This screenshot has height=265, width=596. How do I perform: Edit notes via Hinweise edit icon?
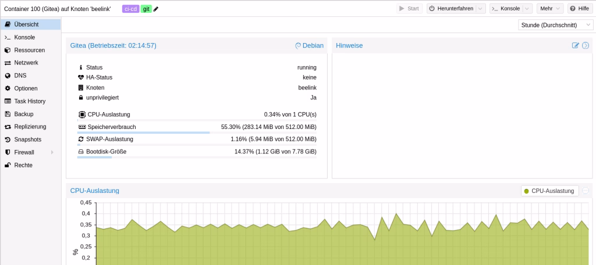point(576,45)
